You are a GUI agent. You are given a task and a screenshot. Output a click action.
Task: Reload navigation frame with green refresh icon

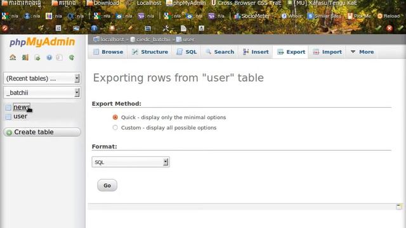point(72,58)
